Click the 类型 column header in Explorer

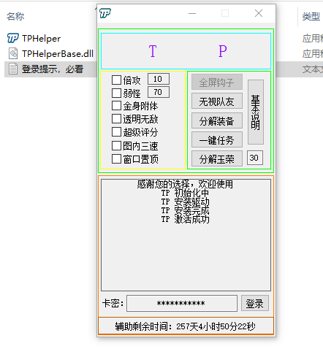(x=311, y=16)
